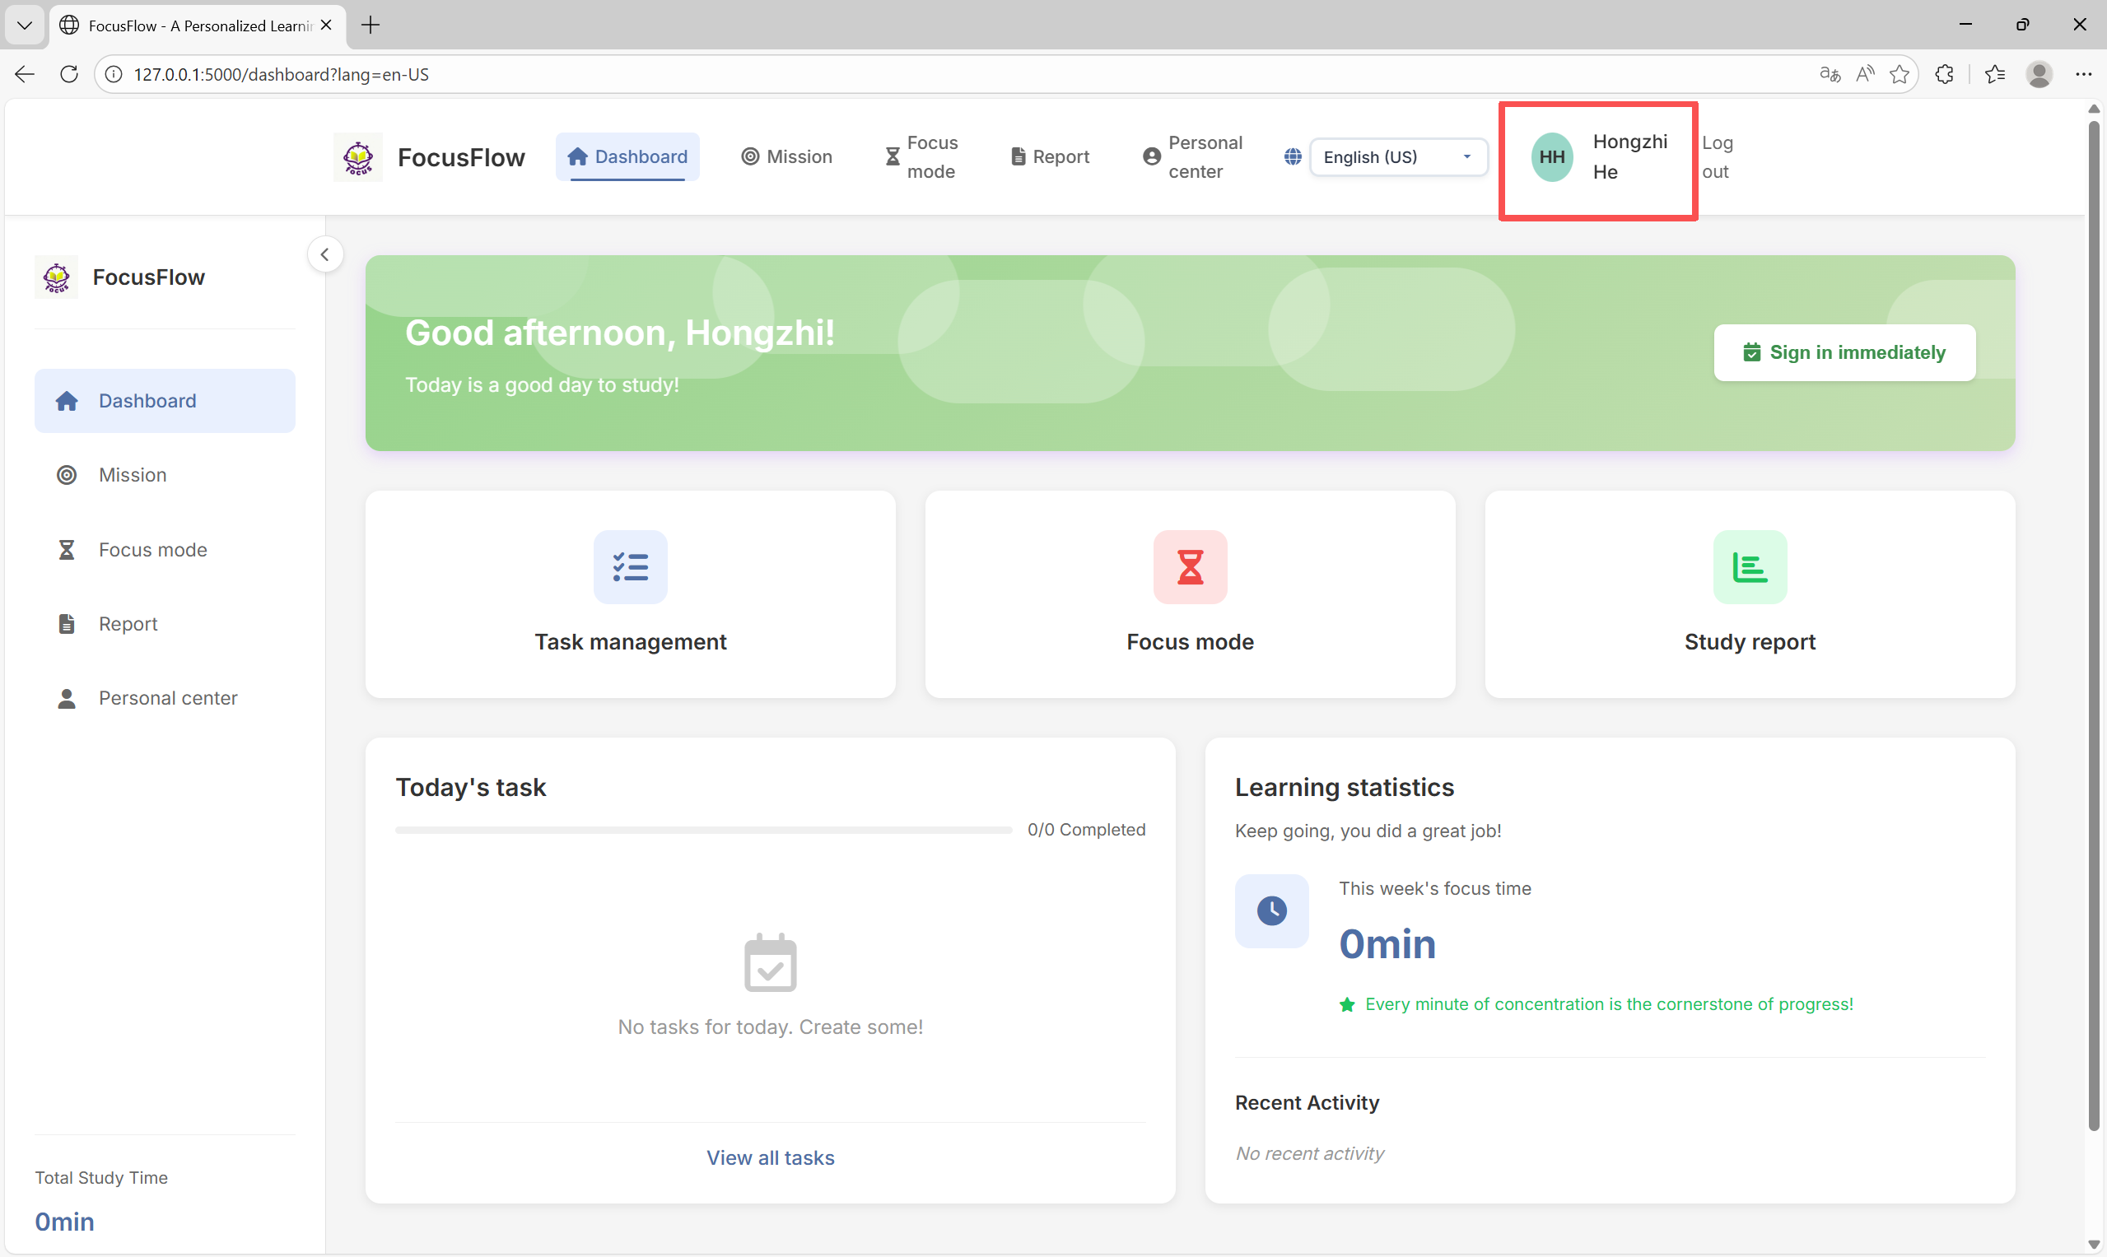Viewport: 2107px width, 1257px height.
Task: Open the browser extensions puzzle icon
Action: [x=1944, y=75]
